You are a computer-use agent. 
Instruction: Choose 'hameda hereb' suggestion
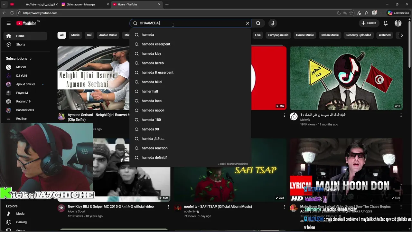pos(190,63)
